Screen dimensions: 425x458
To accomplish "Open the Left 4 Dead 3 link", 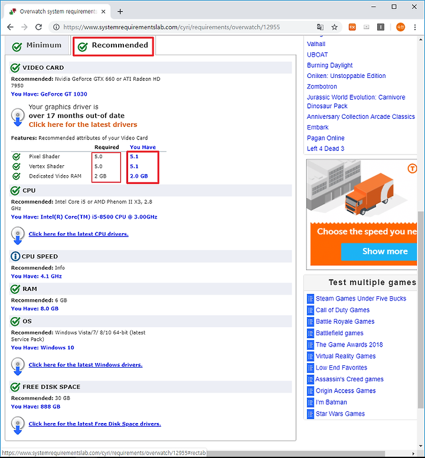I will (x=326, y=149).
